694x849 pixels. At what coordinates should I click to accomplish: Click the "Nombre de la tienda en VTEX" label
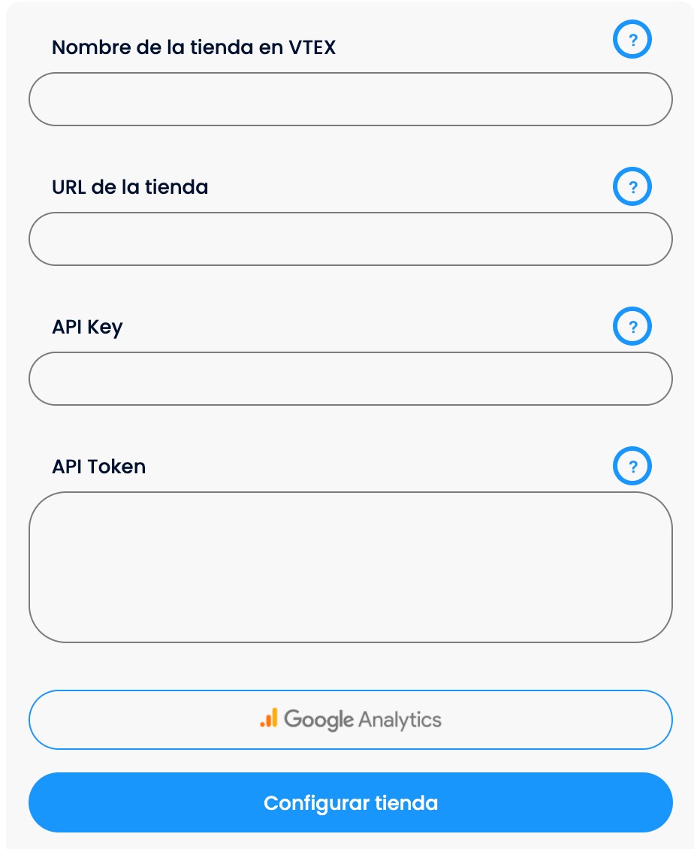(x=194, y=47)
